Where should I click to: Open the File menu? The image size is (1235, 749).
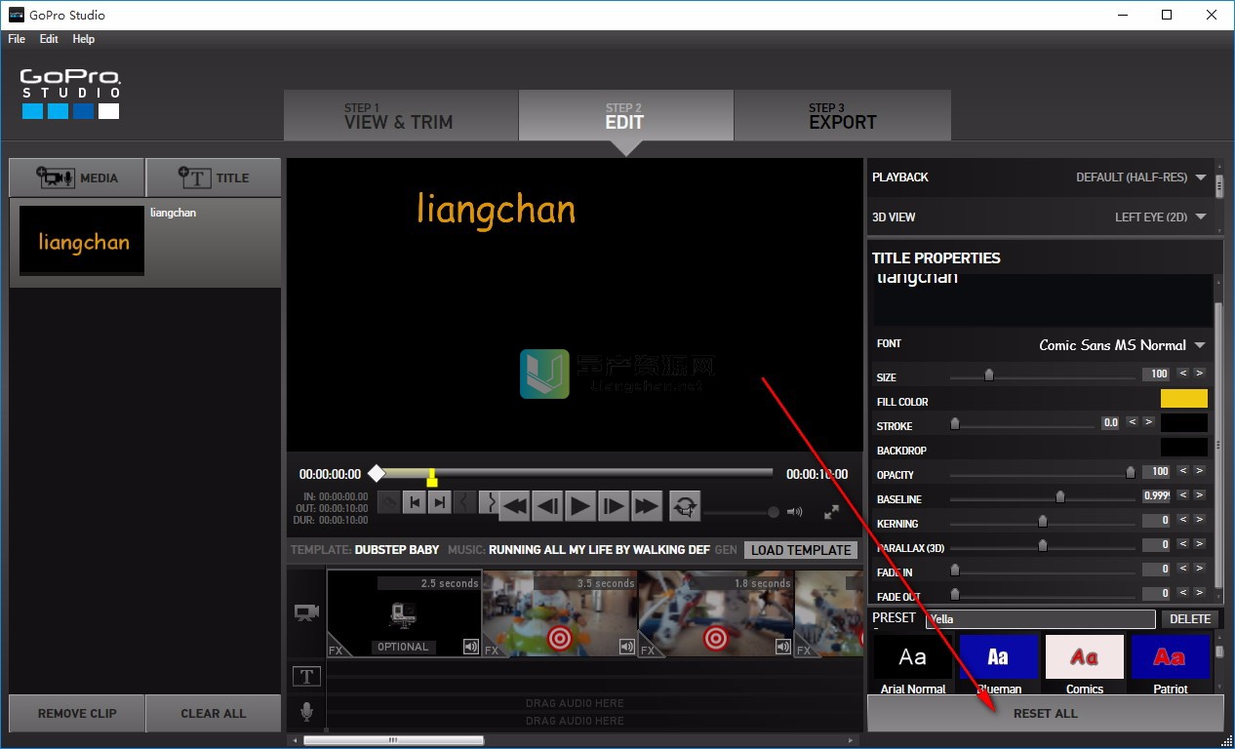(x=17, y=39)
